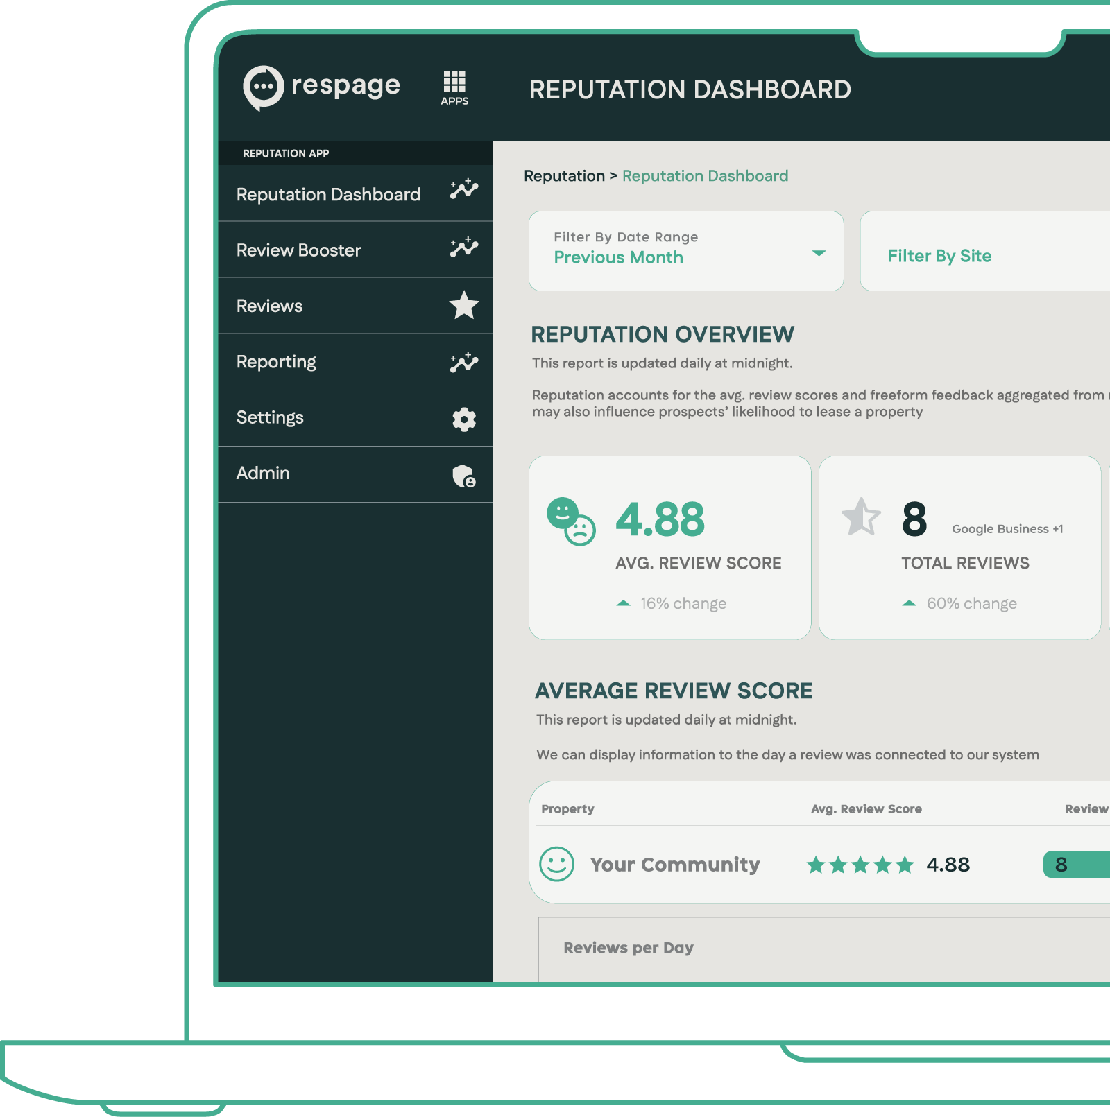Click the REPUTATION APP sidebar label
Screen dimensions: 1110x1117
(286, 153)
